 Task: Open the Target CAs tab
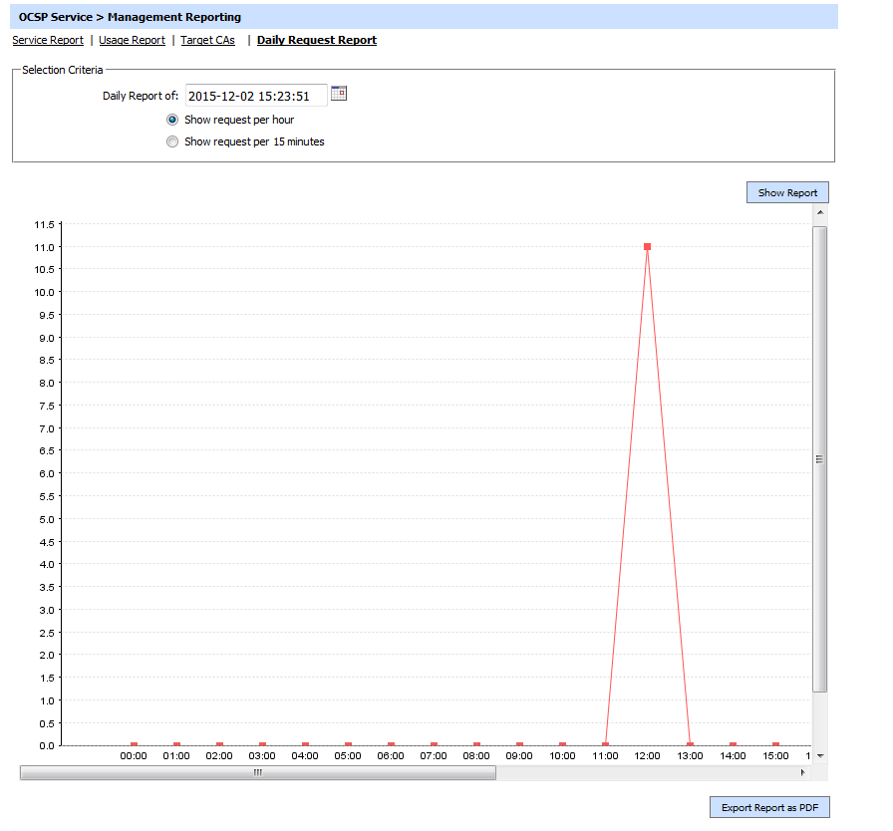tap(207, 41)
